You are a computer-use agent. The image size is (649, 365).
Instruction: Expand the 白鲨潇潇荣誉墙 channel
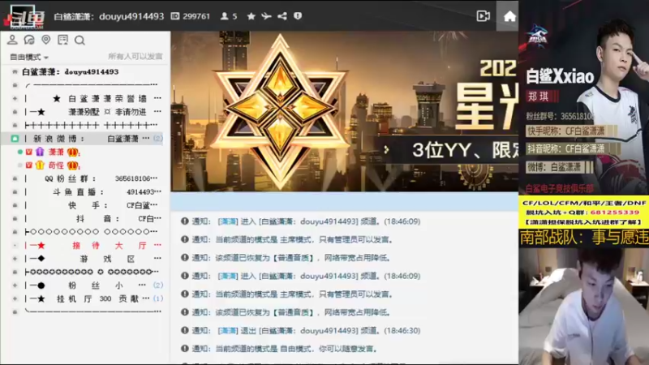(15, 98)
